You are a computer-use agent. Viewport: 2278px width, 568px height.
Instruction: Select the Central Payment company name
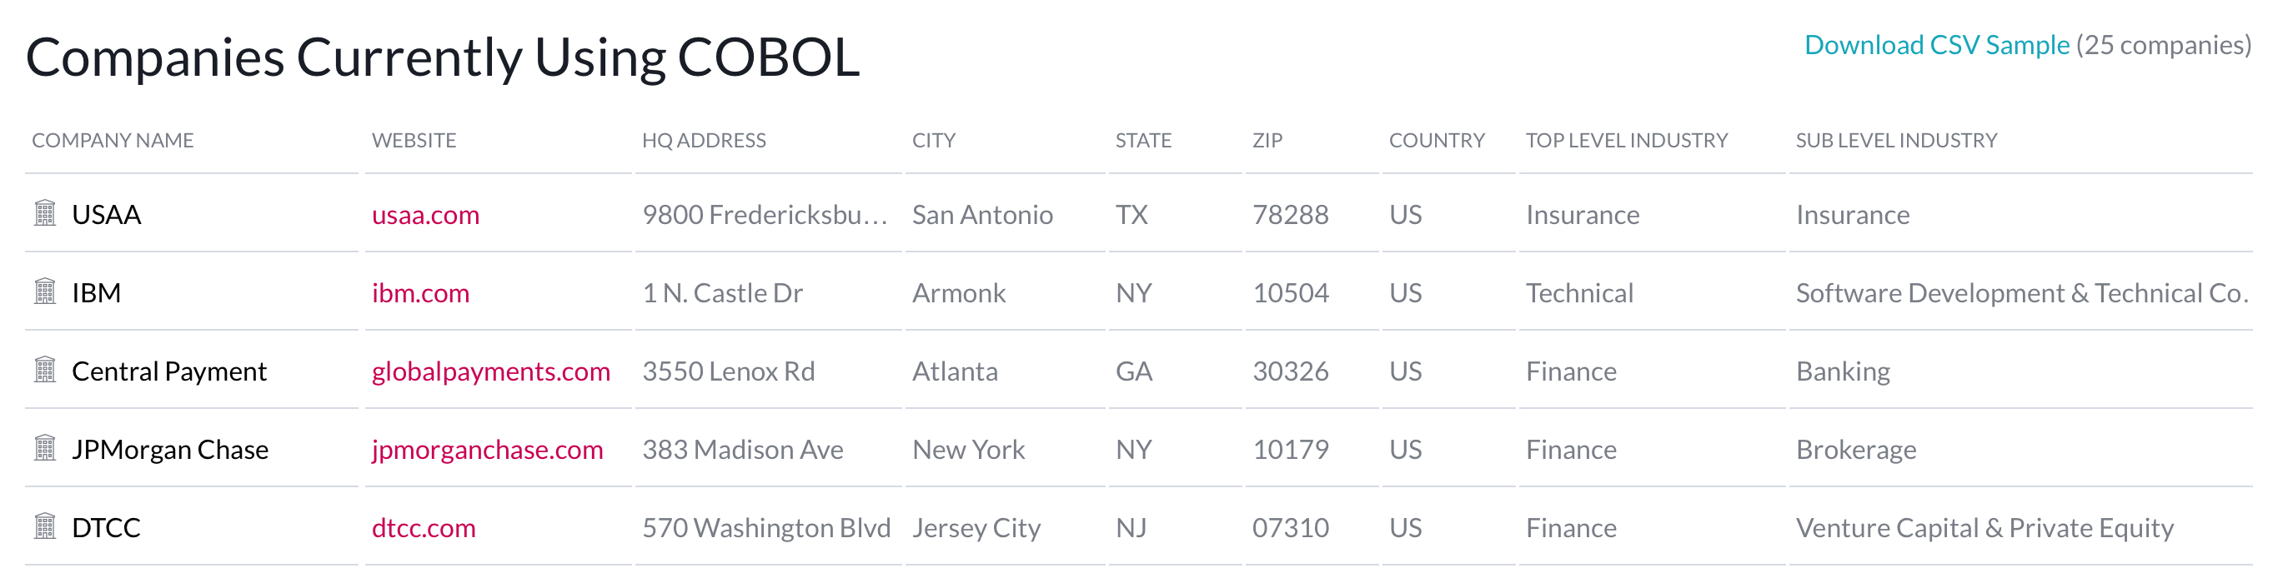tap(169, 372)
